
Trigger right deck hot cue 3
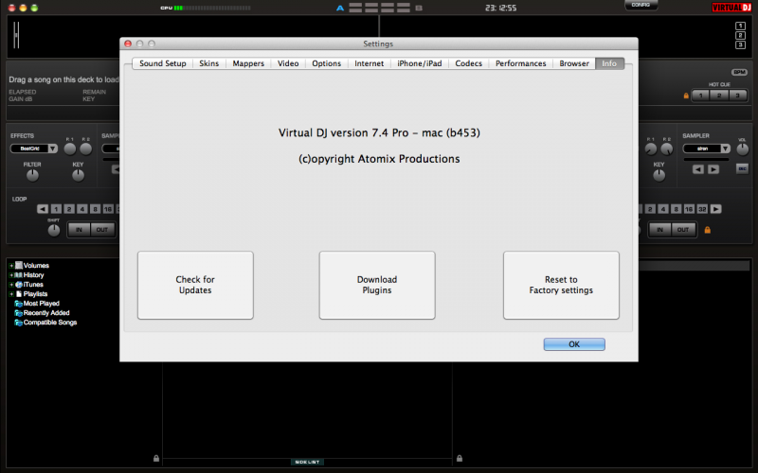pyautogui.click(x=737, y=96)
